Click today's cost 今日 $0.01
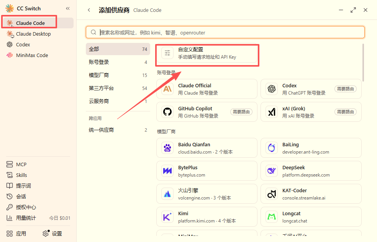This screenshot has height=242, width=377. pyautogui.click(x=60, y=218)
